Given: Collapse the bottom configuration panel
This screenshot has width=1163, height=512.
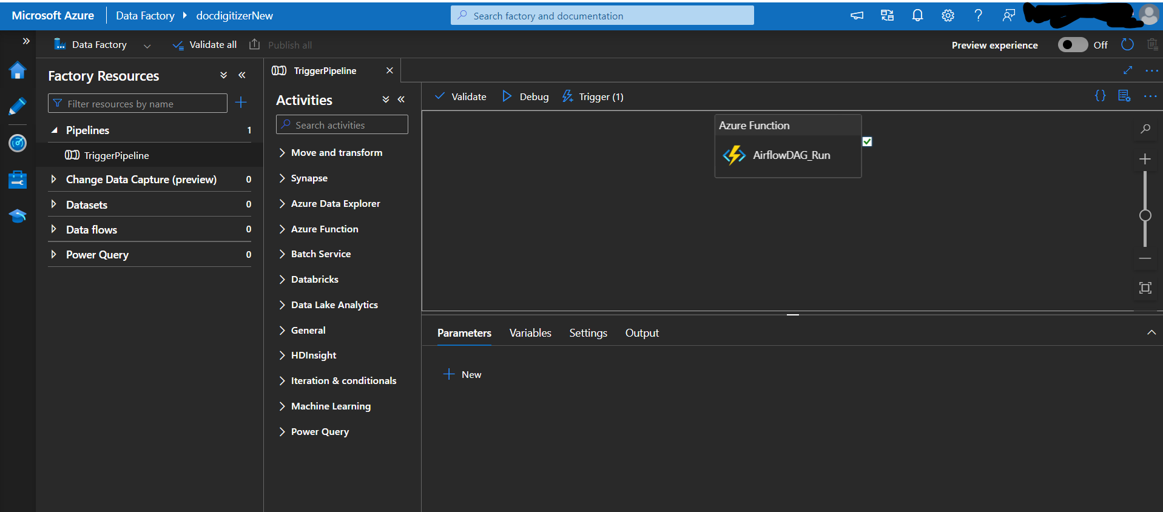Looking at the screenshot, I should tap(1151, 332).
